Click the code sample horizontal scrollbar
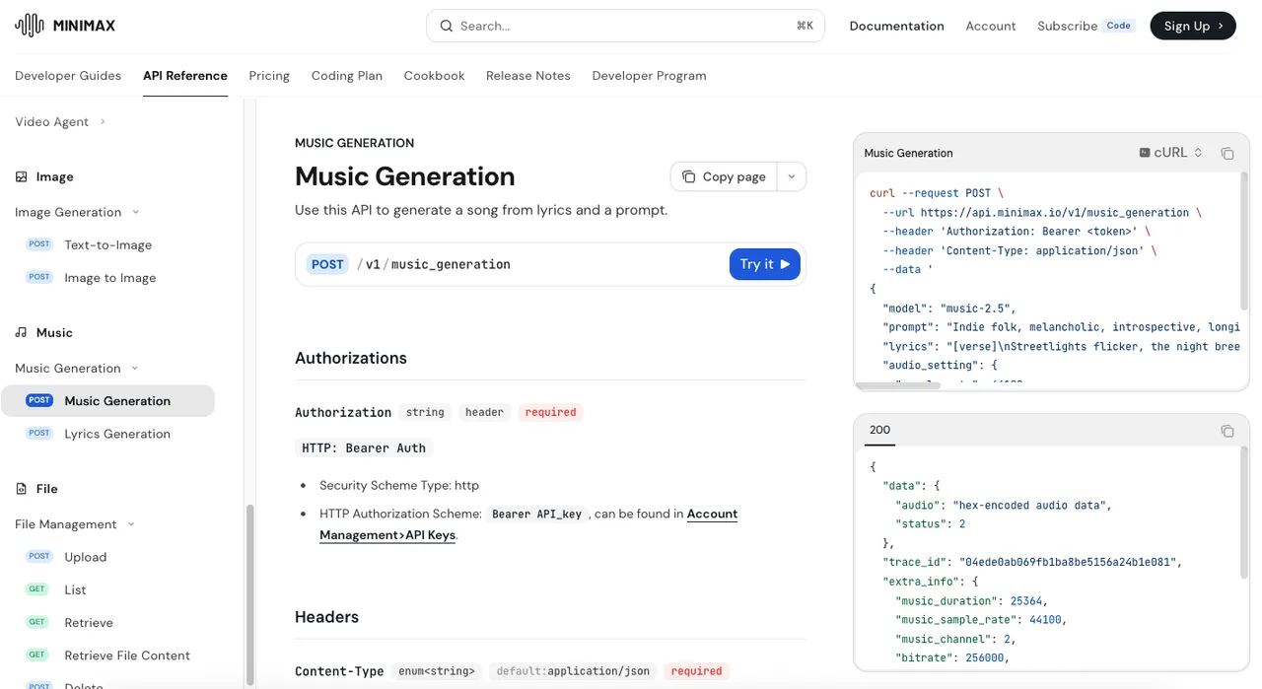Viewport: 1262px width, 689px height. point(897,385)
